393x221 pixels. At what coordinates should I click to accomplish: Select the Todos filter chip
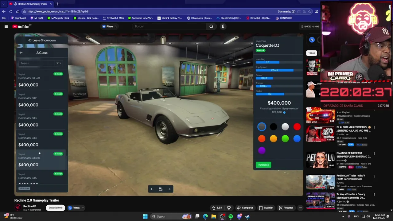tap(312, 53)
